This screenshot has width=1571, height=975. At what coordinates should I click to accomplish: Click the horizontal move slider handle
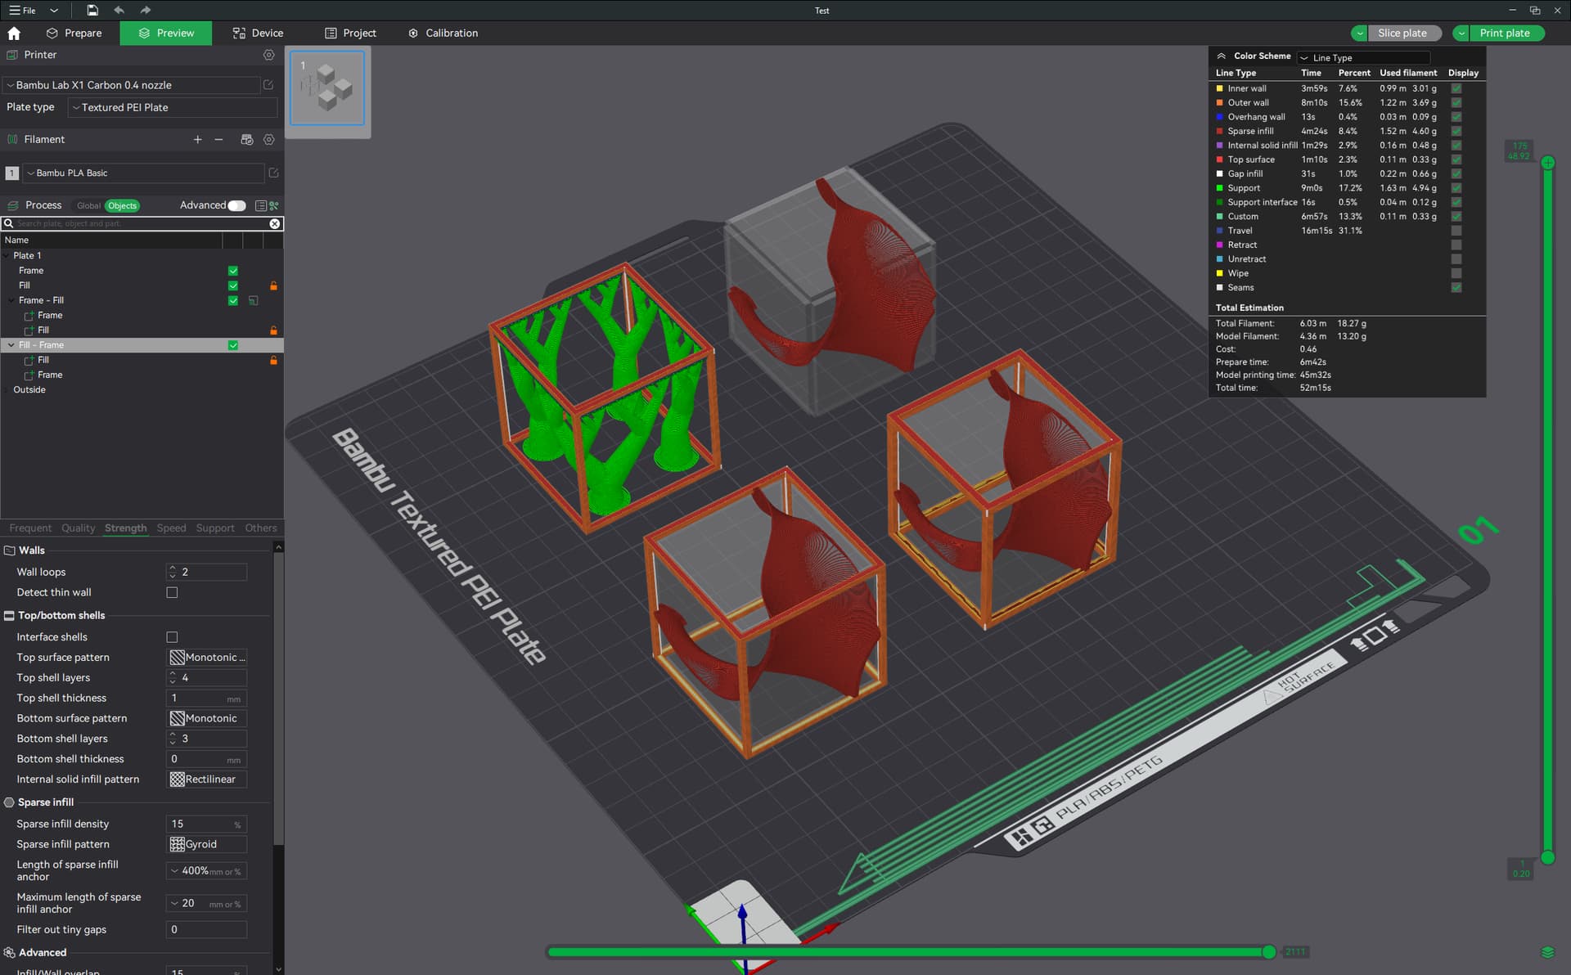coord(1268,952)
